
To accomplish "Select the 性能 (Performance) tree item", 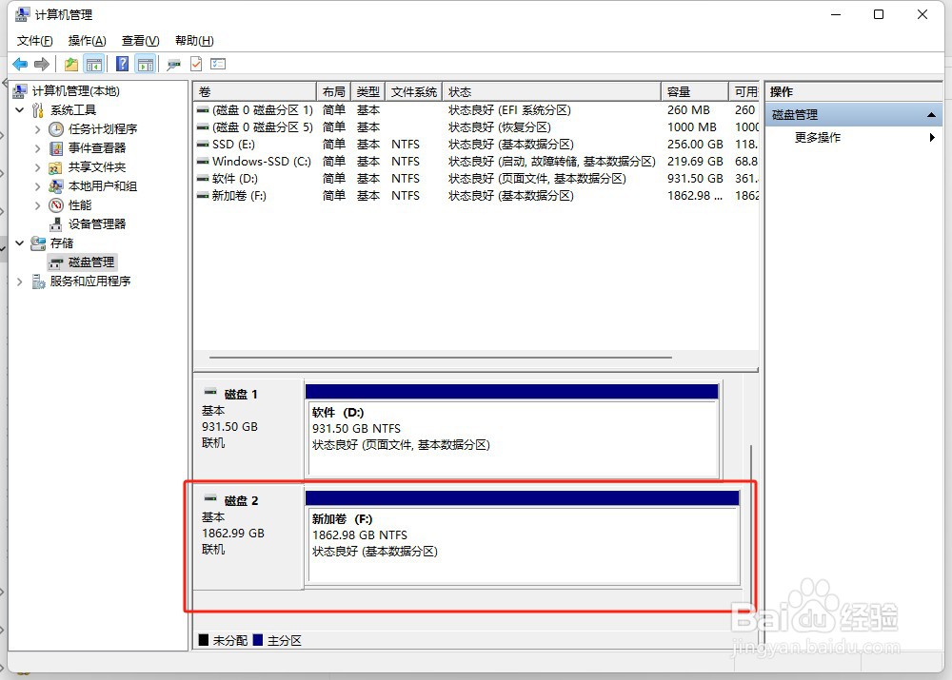I will (x=79, y=204).
